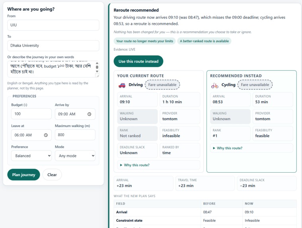Click the Driving provider value tomtom
Image resolution: width=302 pixels, height=228 pixels.
170,119
